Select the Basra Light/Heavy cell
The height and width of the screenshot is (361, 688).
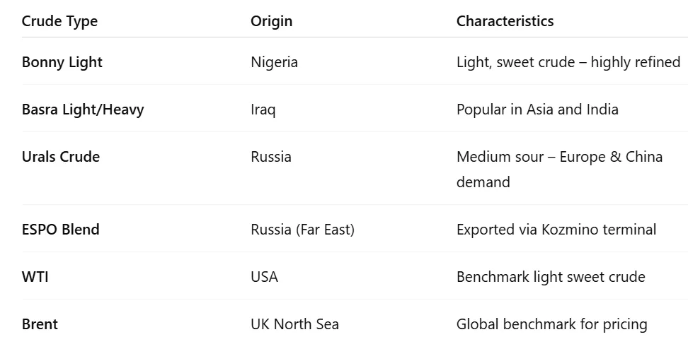tap(83, 110)
